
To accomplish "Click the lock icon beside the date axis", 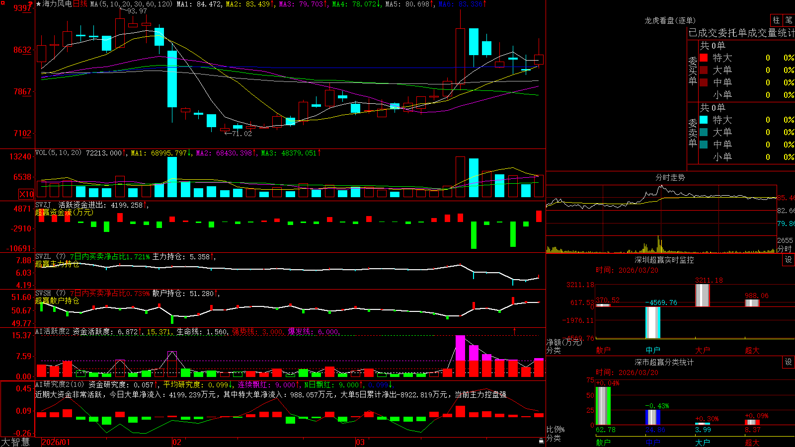I will (542, 441).
